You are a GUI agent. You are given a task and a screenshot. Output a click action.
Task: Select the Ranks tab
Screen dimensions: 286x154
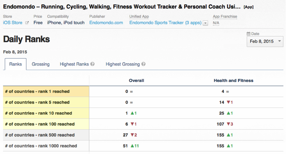(16, 64)
